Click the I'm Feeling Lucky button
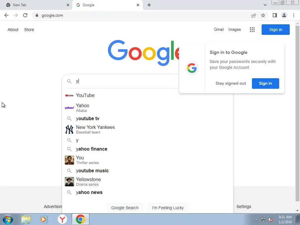300x225 pixels. tap(168, 208)
